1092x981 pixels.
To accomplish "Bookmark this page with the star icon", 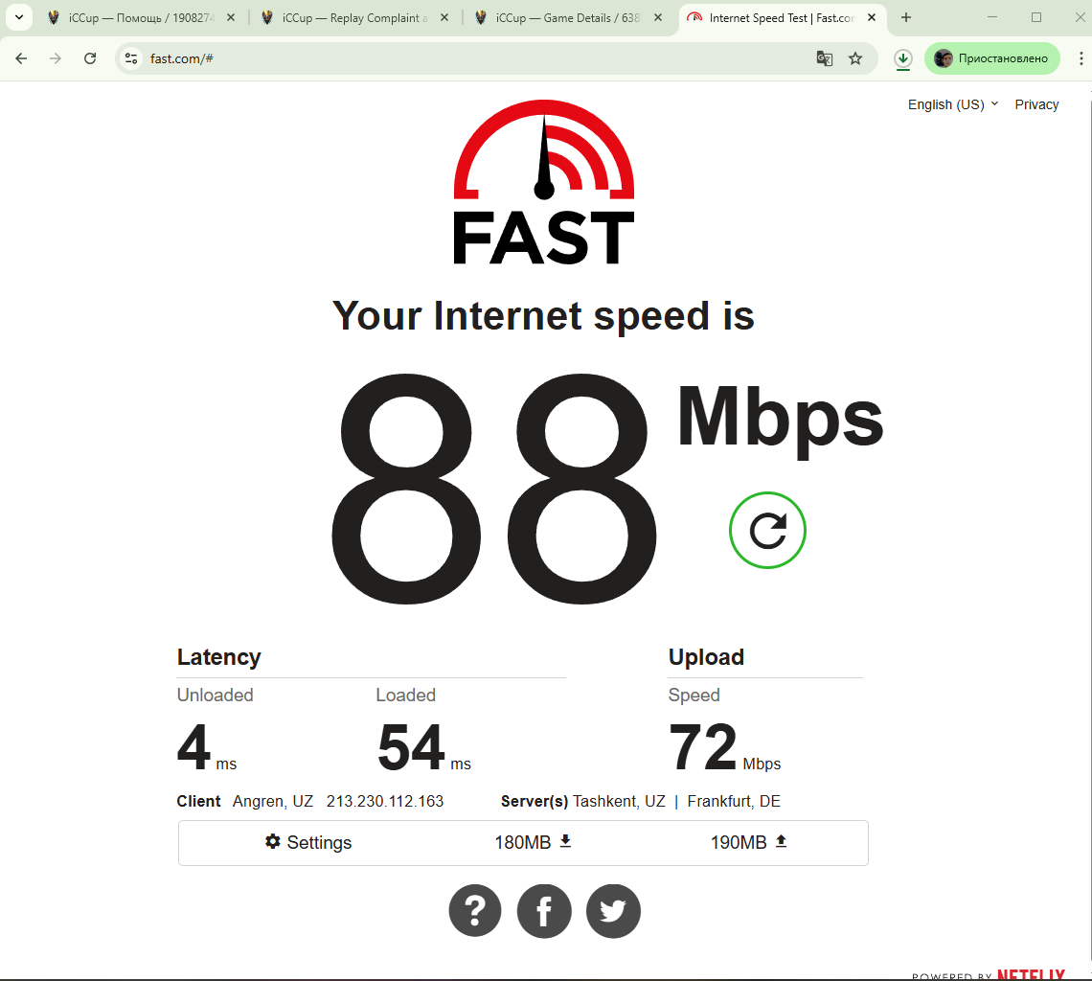I will tap(855, 58).
